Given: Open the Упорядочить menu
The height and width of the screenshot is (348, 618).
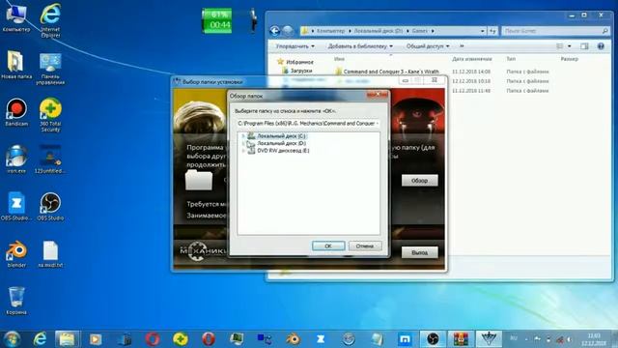Looking at the screenshot, I should (295, 46).
